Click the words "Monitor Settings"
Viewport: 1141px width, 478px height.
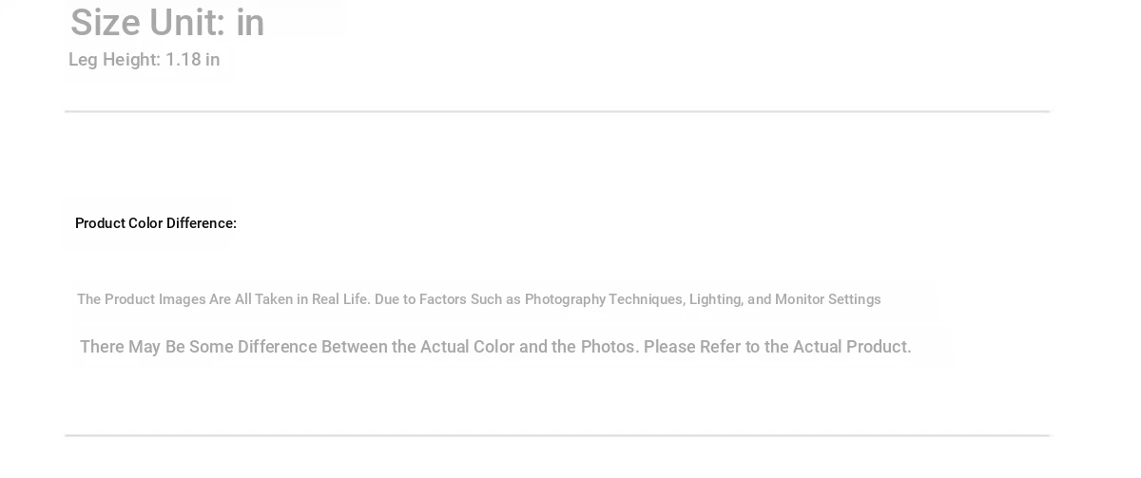click(x=827, y=299)
